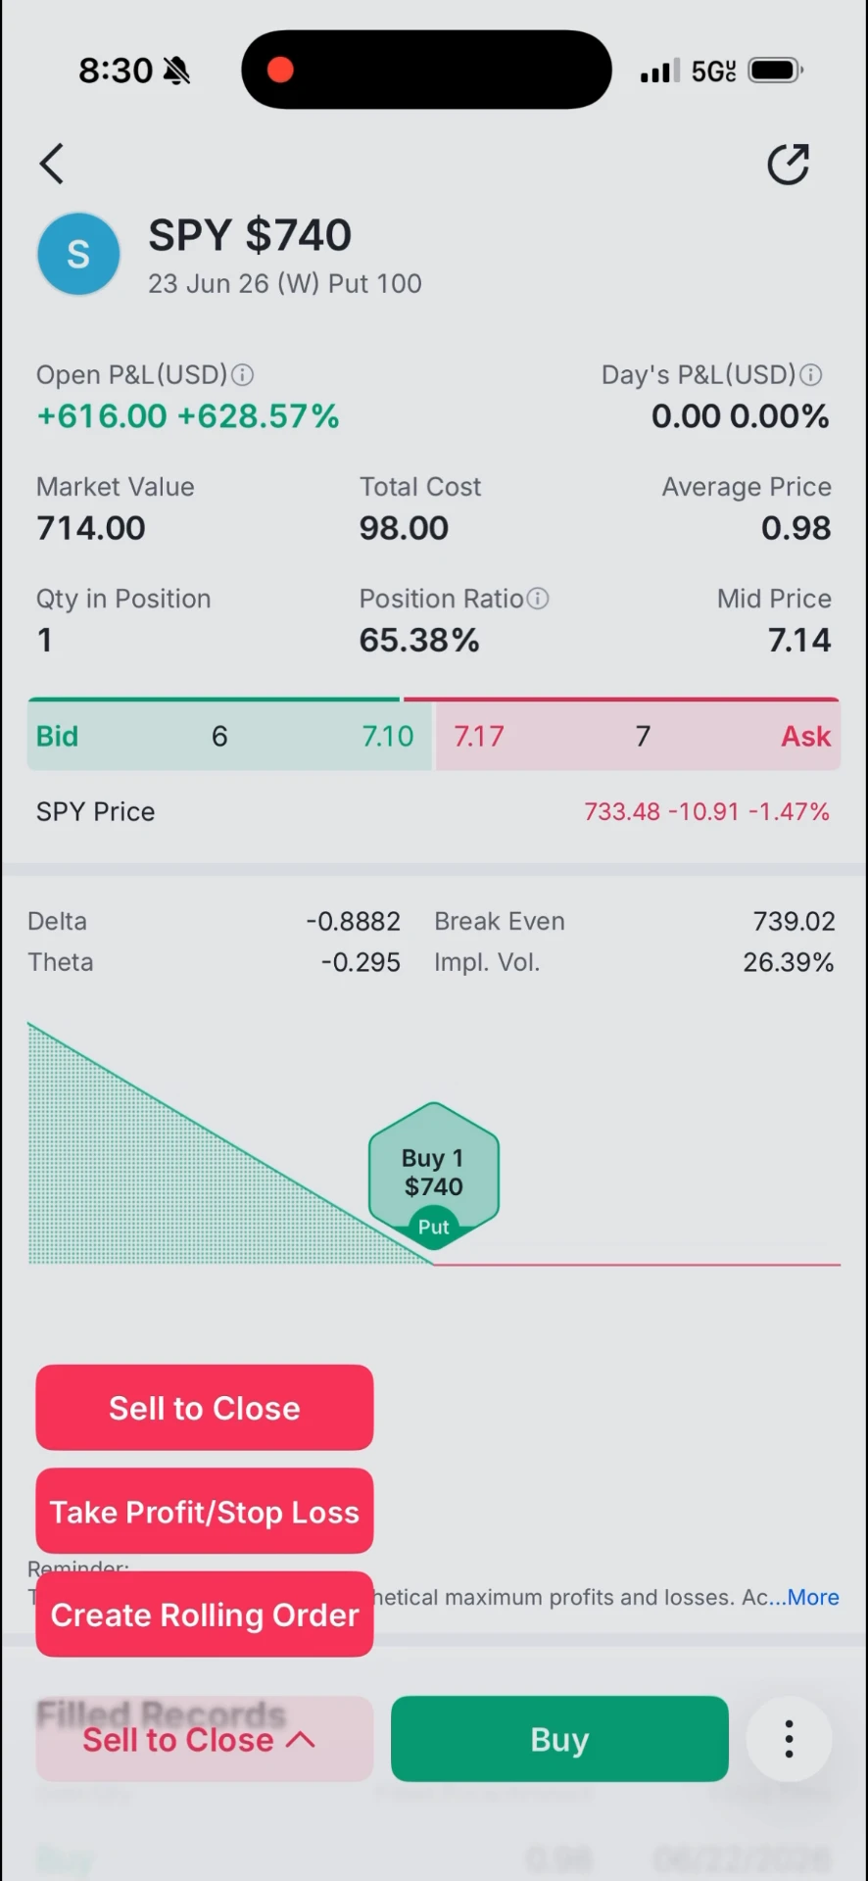
Task: Show info for Day's P&L(USD)
Action: pyautogui.click(x=811, y=375)
